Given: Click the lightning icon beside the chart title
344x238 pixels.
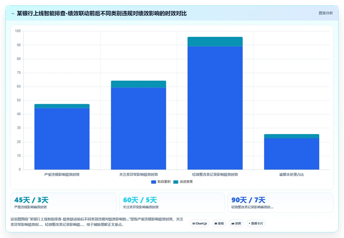Looking at the screenshot, I should coord(13,14).
